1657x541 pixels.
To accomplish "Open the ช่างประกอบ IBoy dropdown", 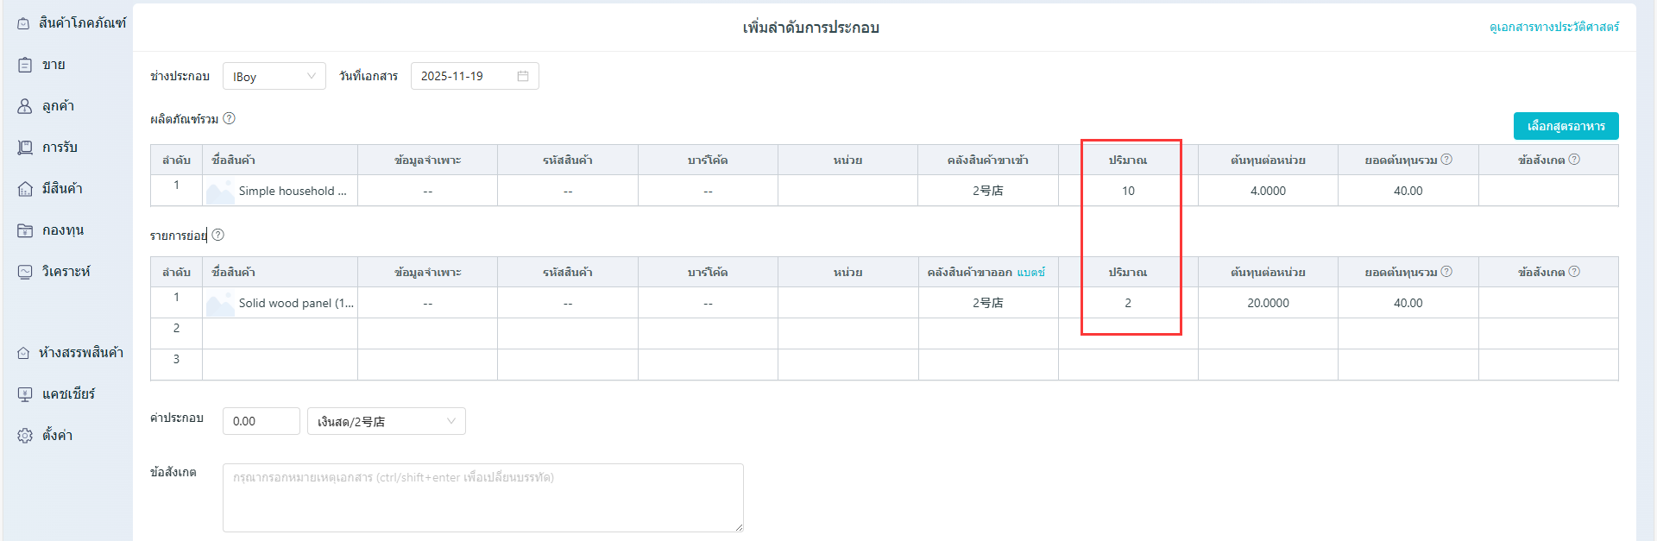I will [274, 76].
